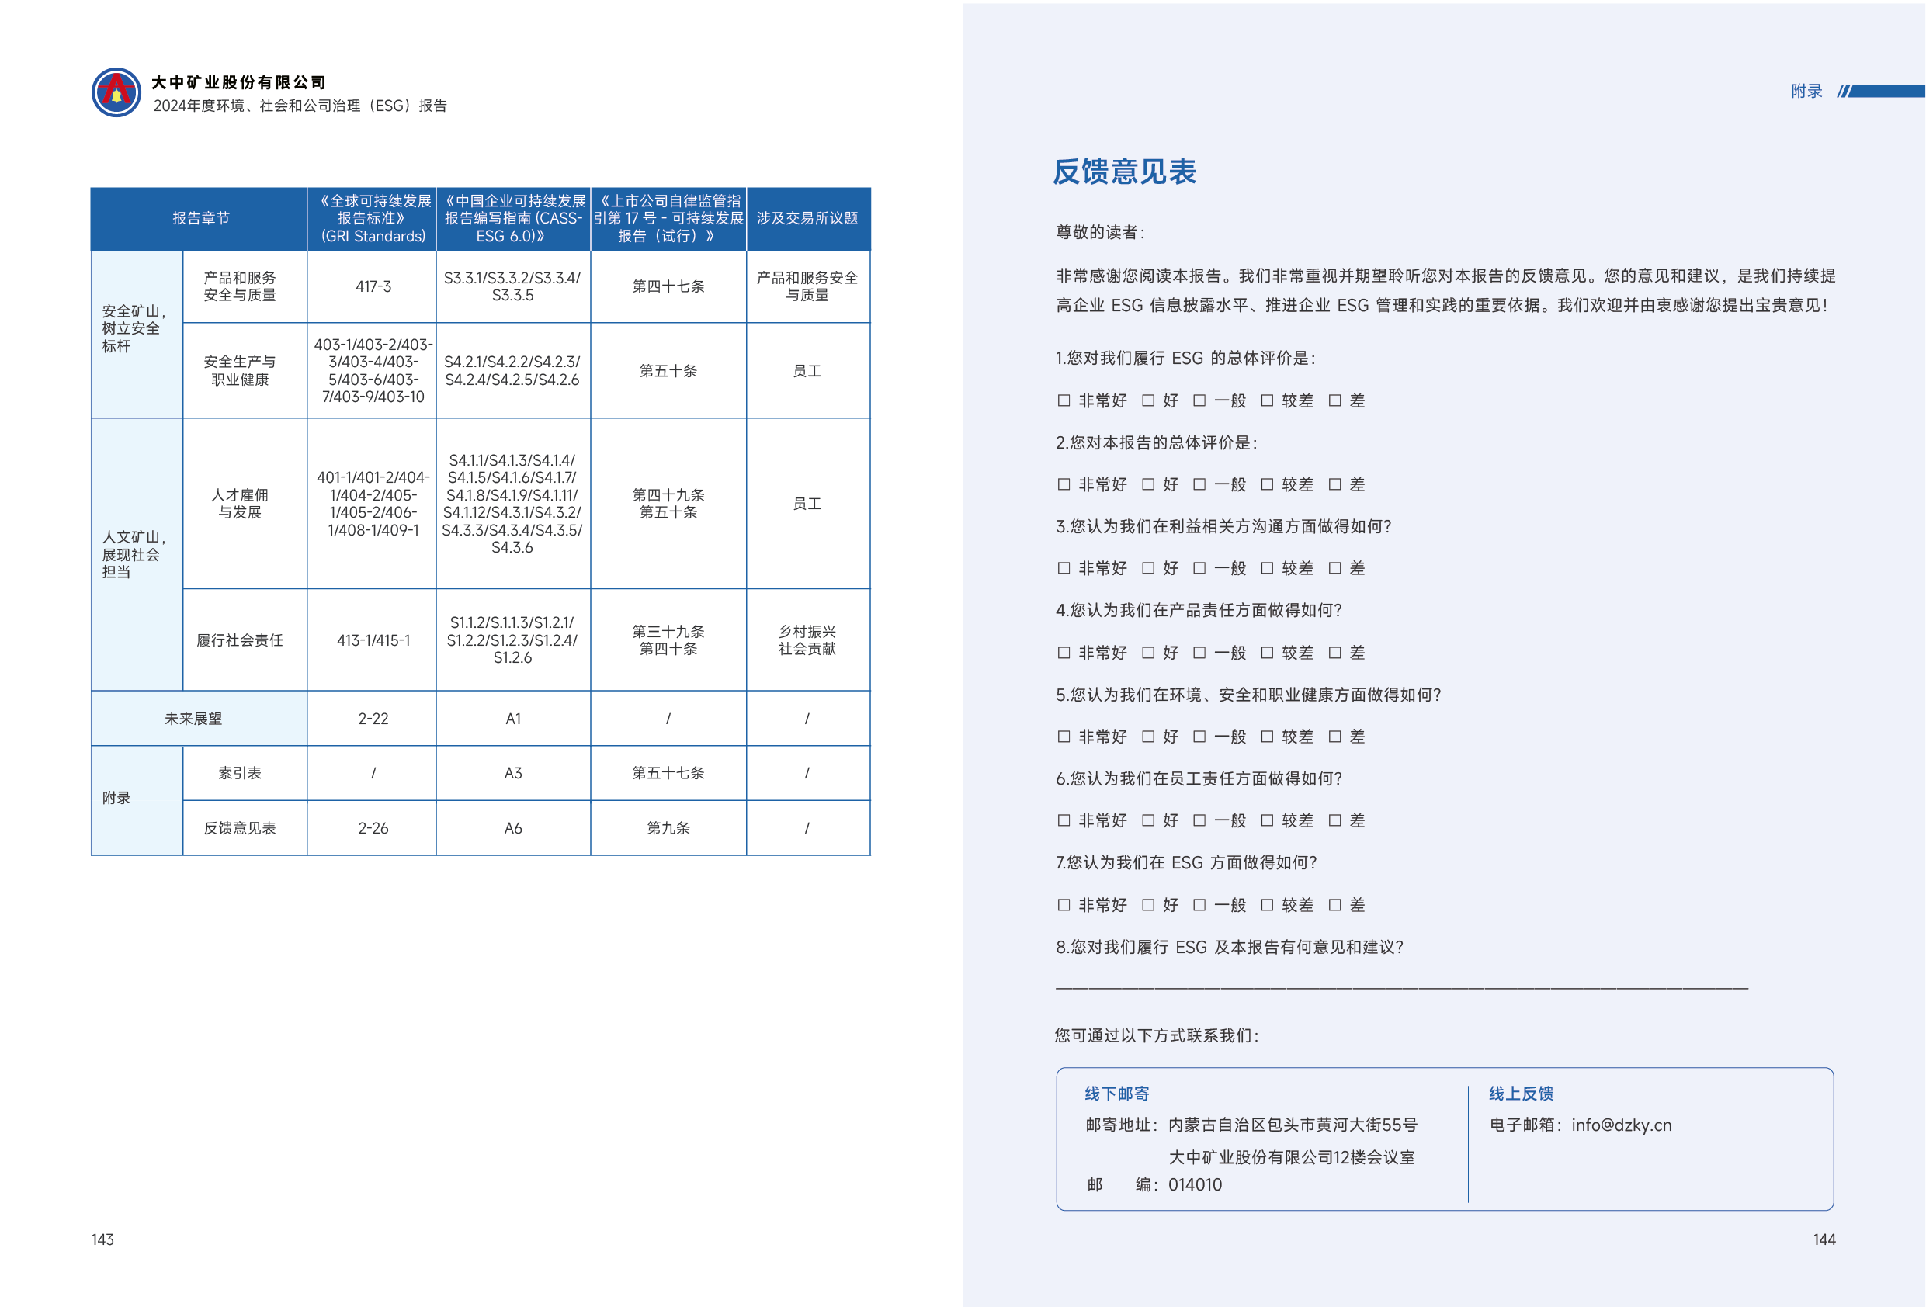Check 差 for question 5 environment and safety
This screenshot has height=1307, width=1926.
point(1334,736)
